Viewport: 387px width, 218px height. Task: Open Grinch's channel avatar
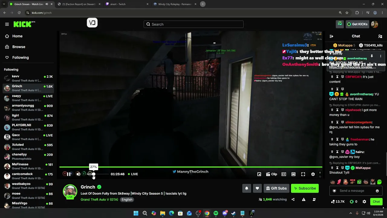coord(70,191)
